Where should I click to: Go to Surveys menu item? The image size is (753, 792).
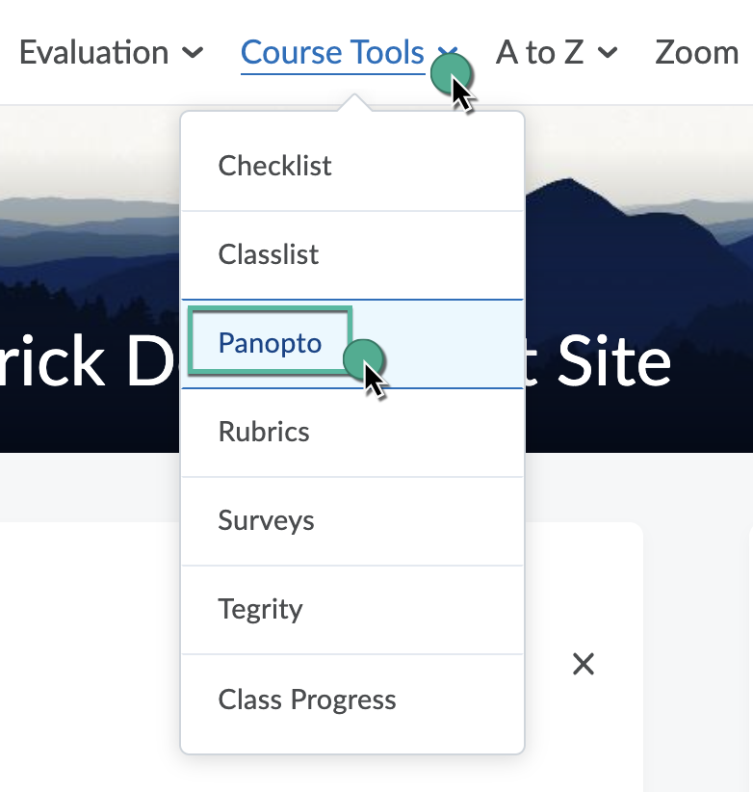tap(266, 520)
